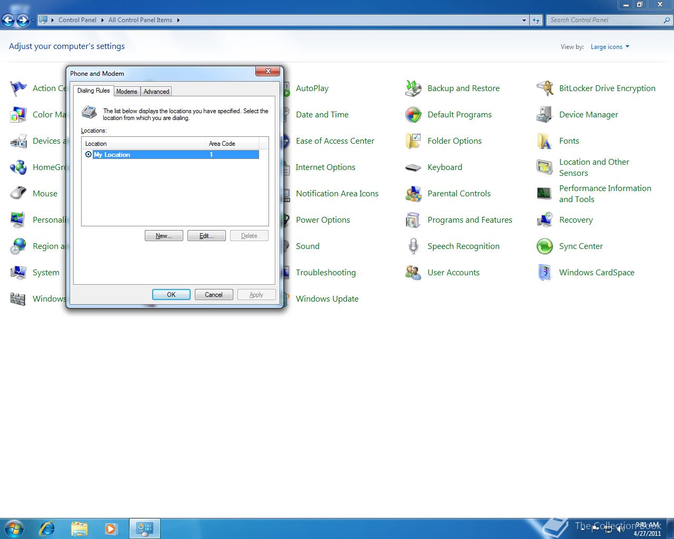This screenshot has width=674, height=539.
Task: Open the Speech Recognition microphone icon
Action: pos(413,246)
